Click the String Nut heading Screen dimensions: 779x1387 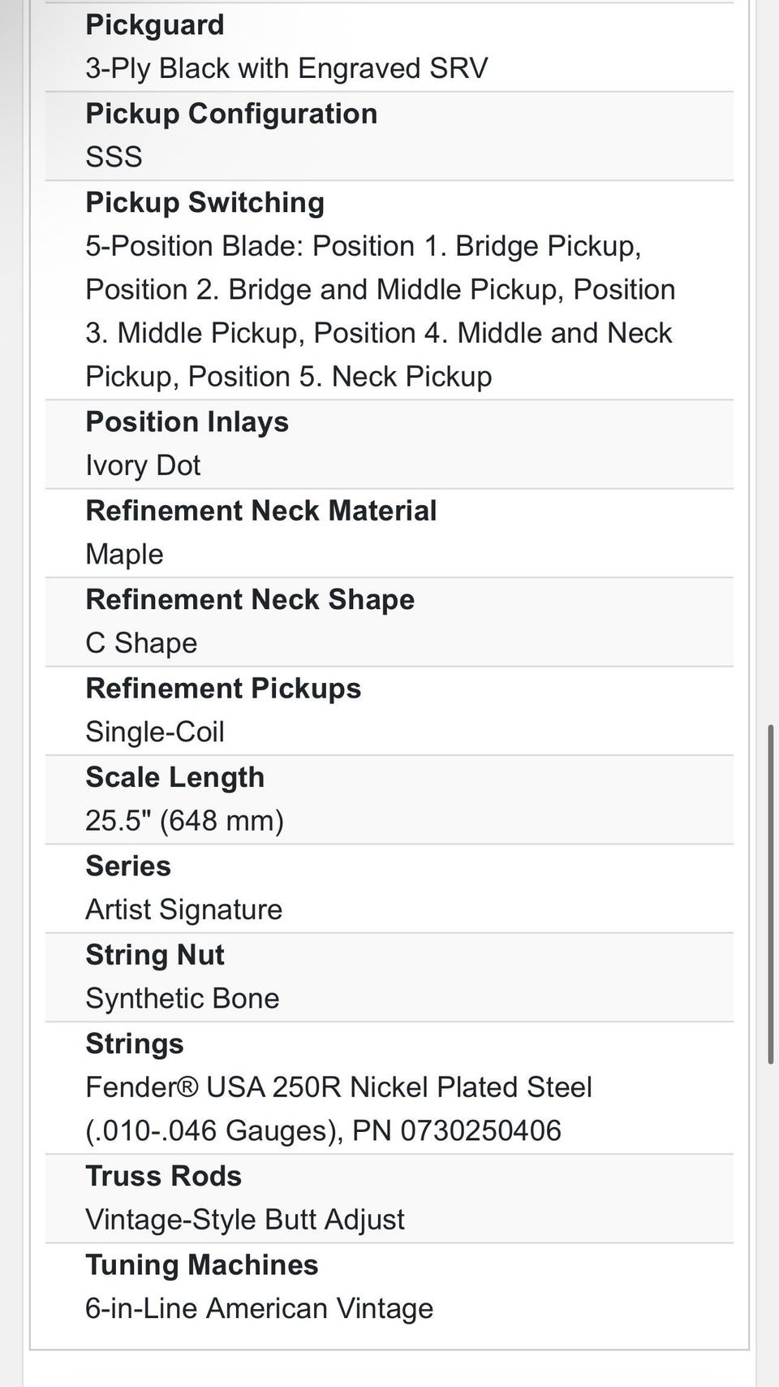[154, 955]
